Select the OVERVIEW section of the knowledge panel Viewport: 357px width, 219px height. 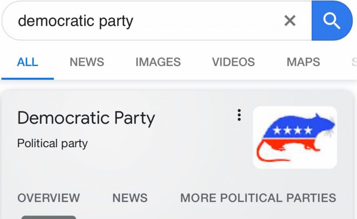(x=48, y=198)
